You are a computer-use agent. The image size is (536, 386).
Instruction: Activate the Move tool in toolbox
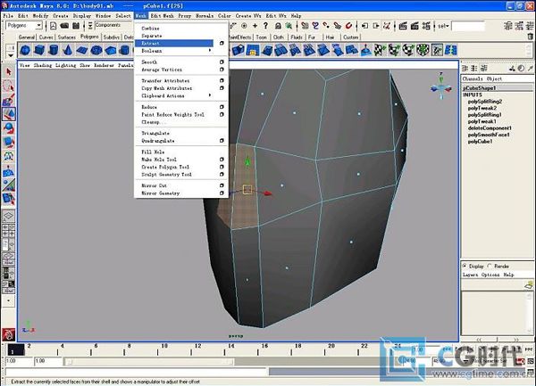[9, 114]
